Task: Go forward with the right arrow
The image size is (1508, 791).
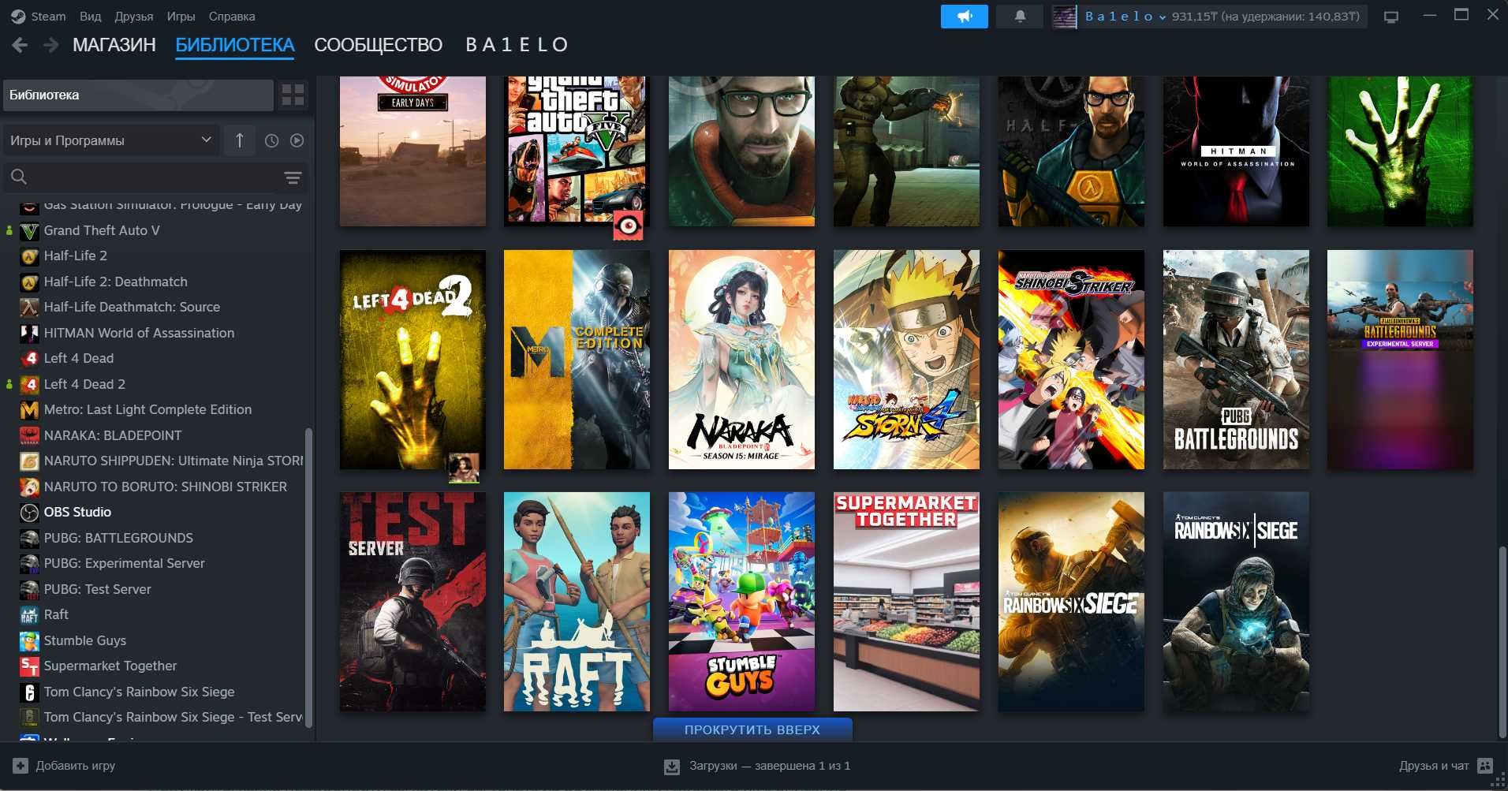Action: pyautogui.click(x=50, y=45)
